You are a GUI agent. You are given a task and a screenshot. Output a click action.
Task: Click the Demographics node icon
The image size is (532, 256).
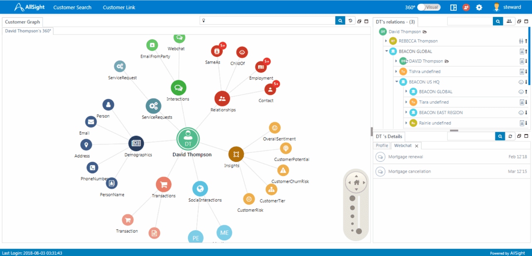coord(136,143)
